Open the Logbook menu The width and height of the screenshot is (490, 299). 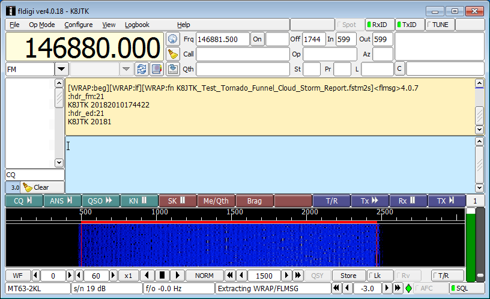pyautogui.click(x=137, y=25)
